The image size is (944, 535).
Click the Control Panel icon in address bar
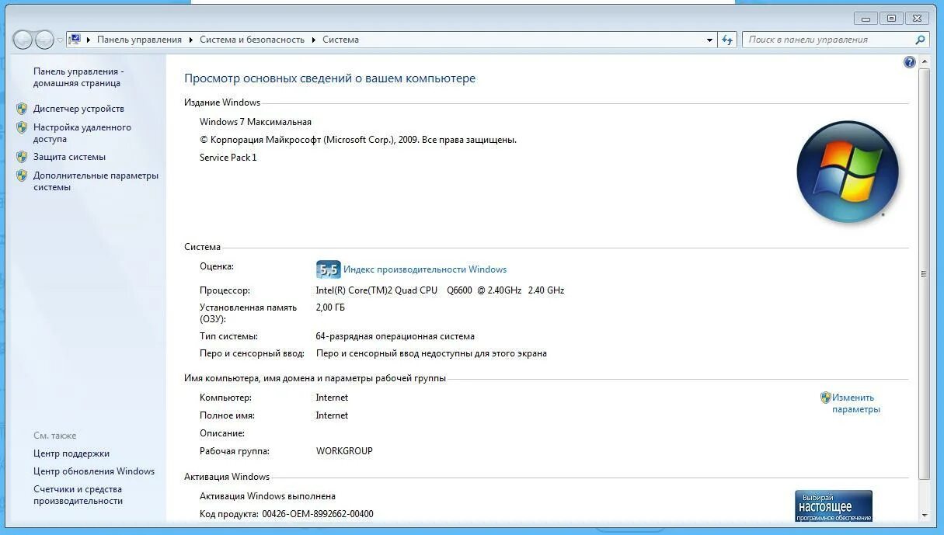click(75, 40)
